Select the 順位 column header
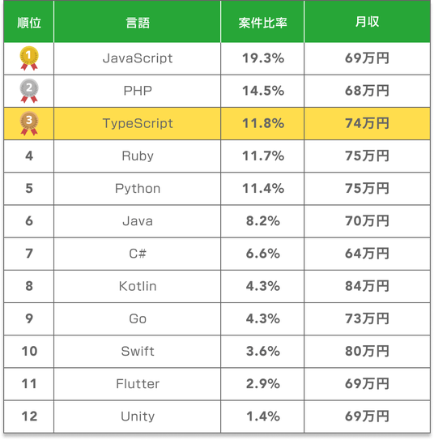The image size is (434, 440). pos(29,23)
